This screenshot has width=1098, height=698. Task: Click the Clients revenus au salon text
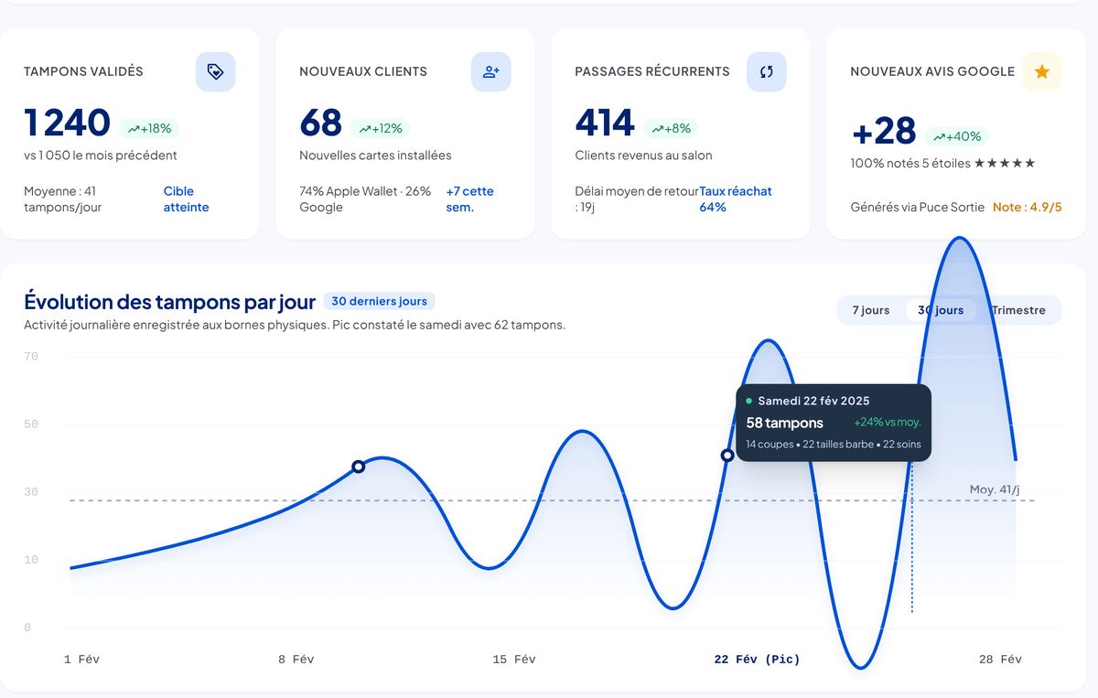pos(643,156)
